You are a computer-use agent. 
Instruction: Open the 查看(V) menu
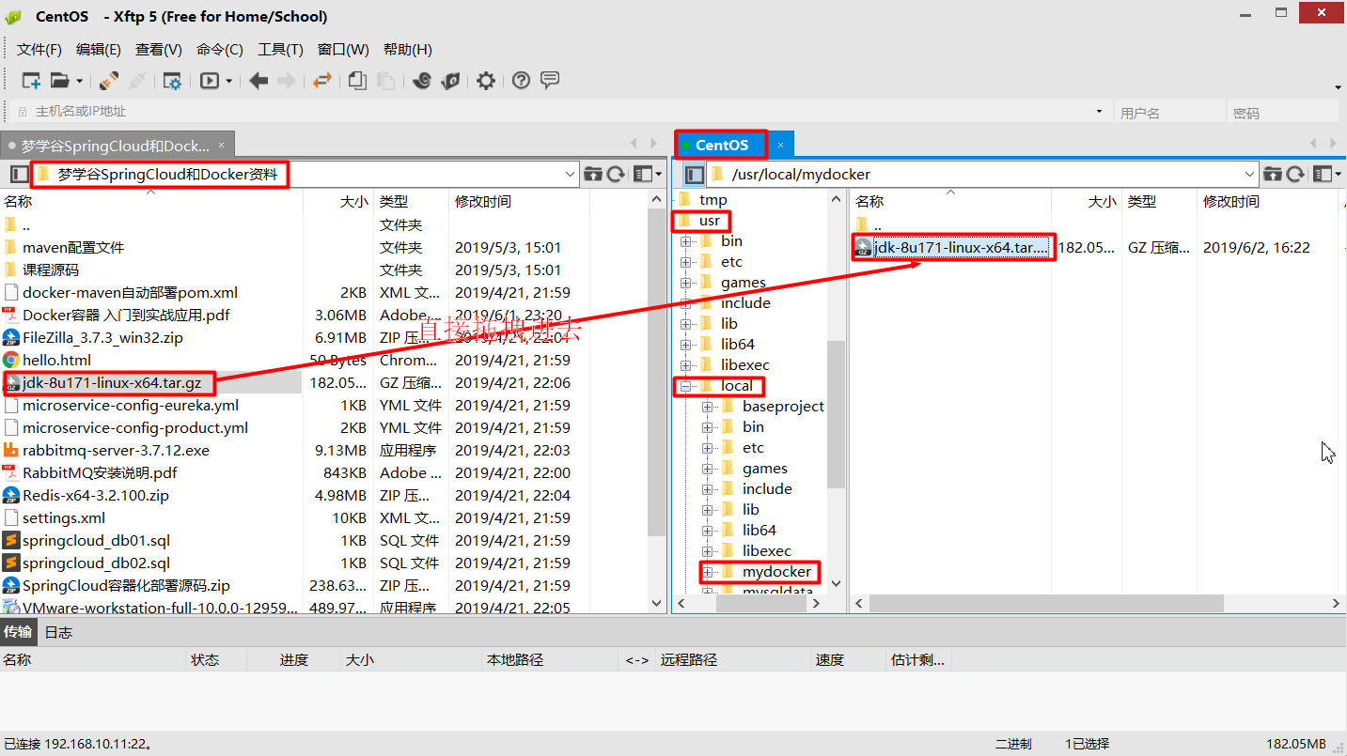tap(159, 50)
